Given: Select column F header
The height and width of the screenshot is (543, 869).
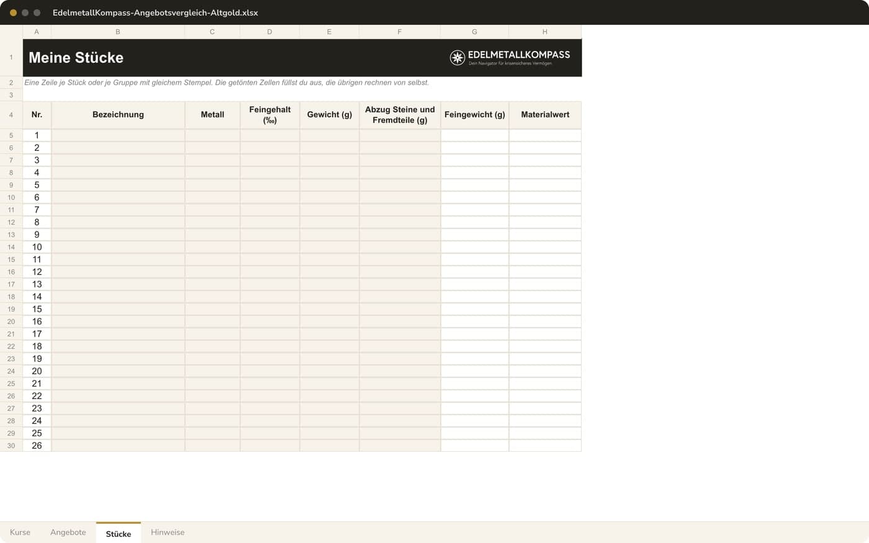Looking at the screenshot, I should [x=400, y=32].
